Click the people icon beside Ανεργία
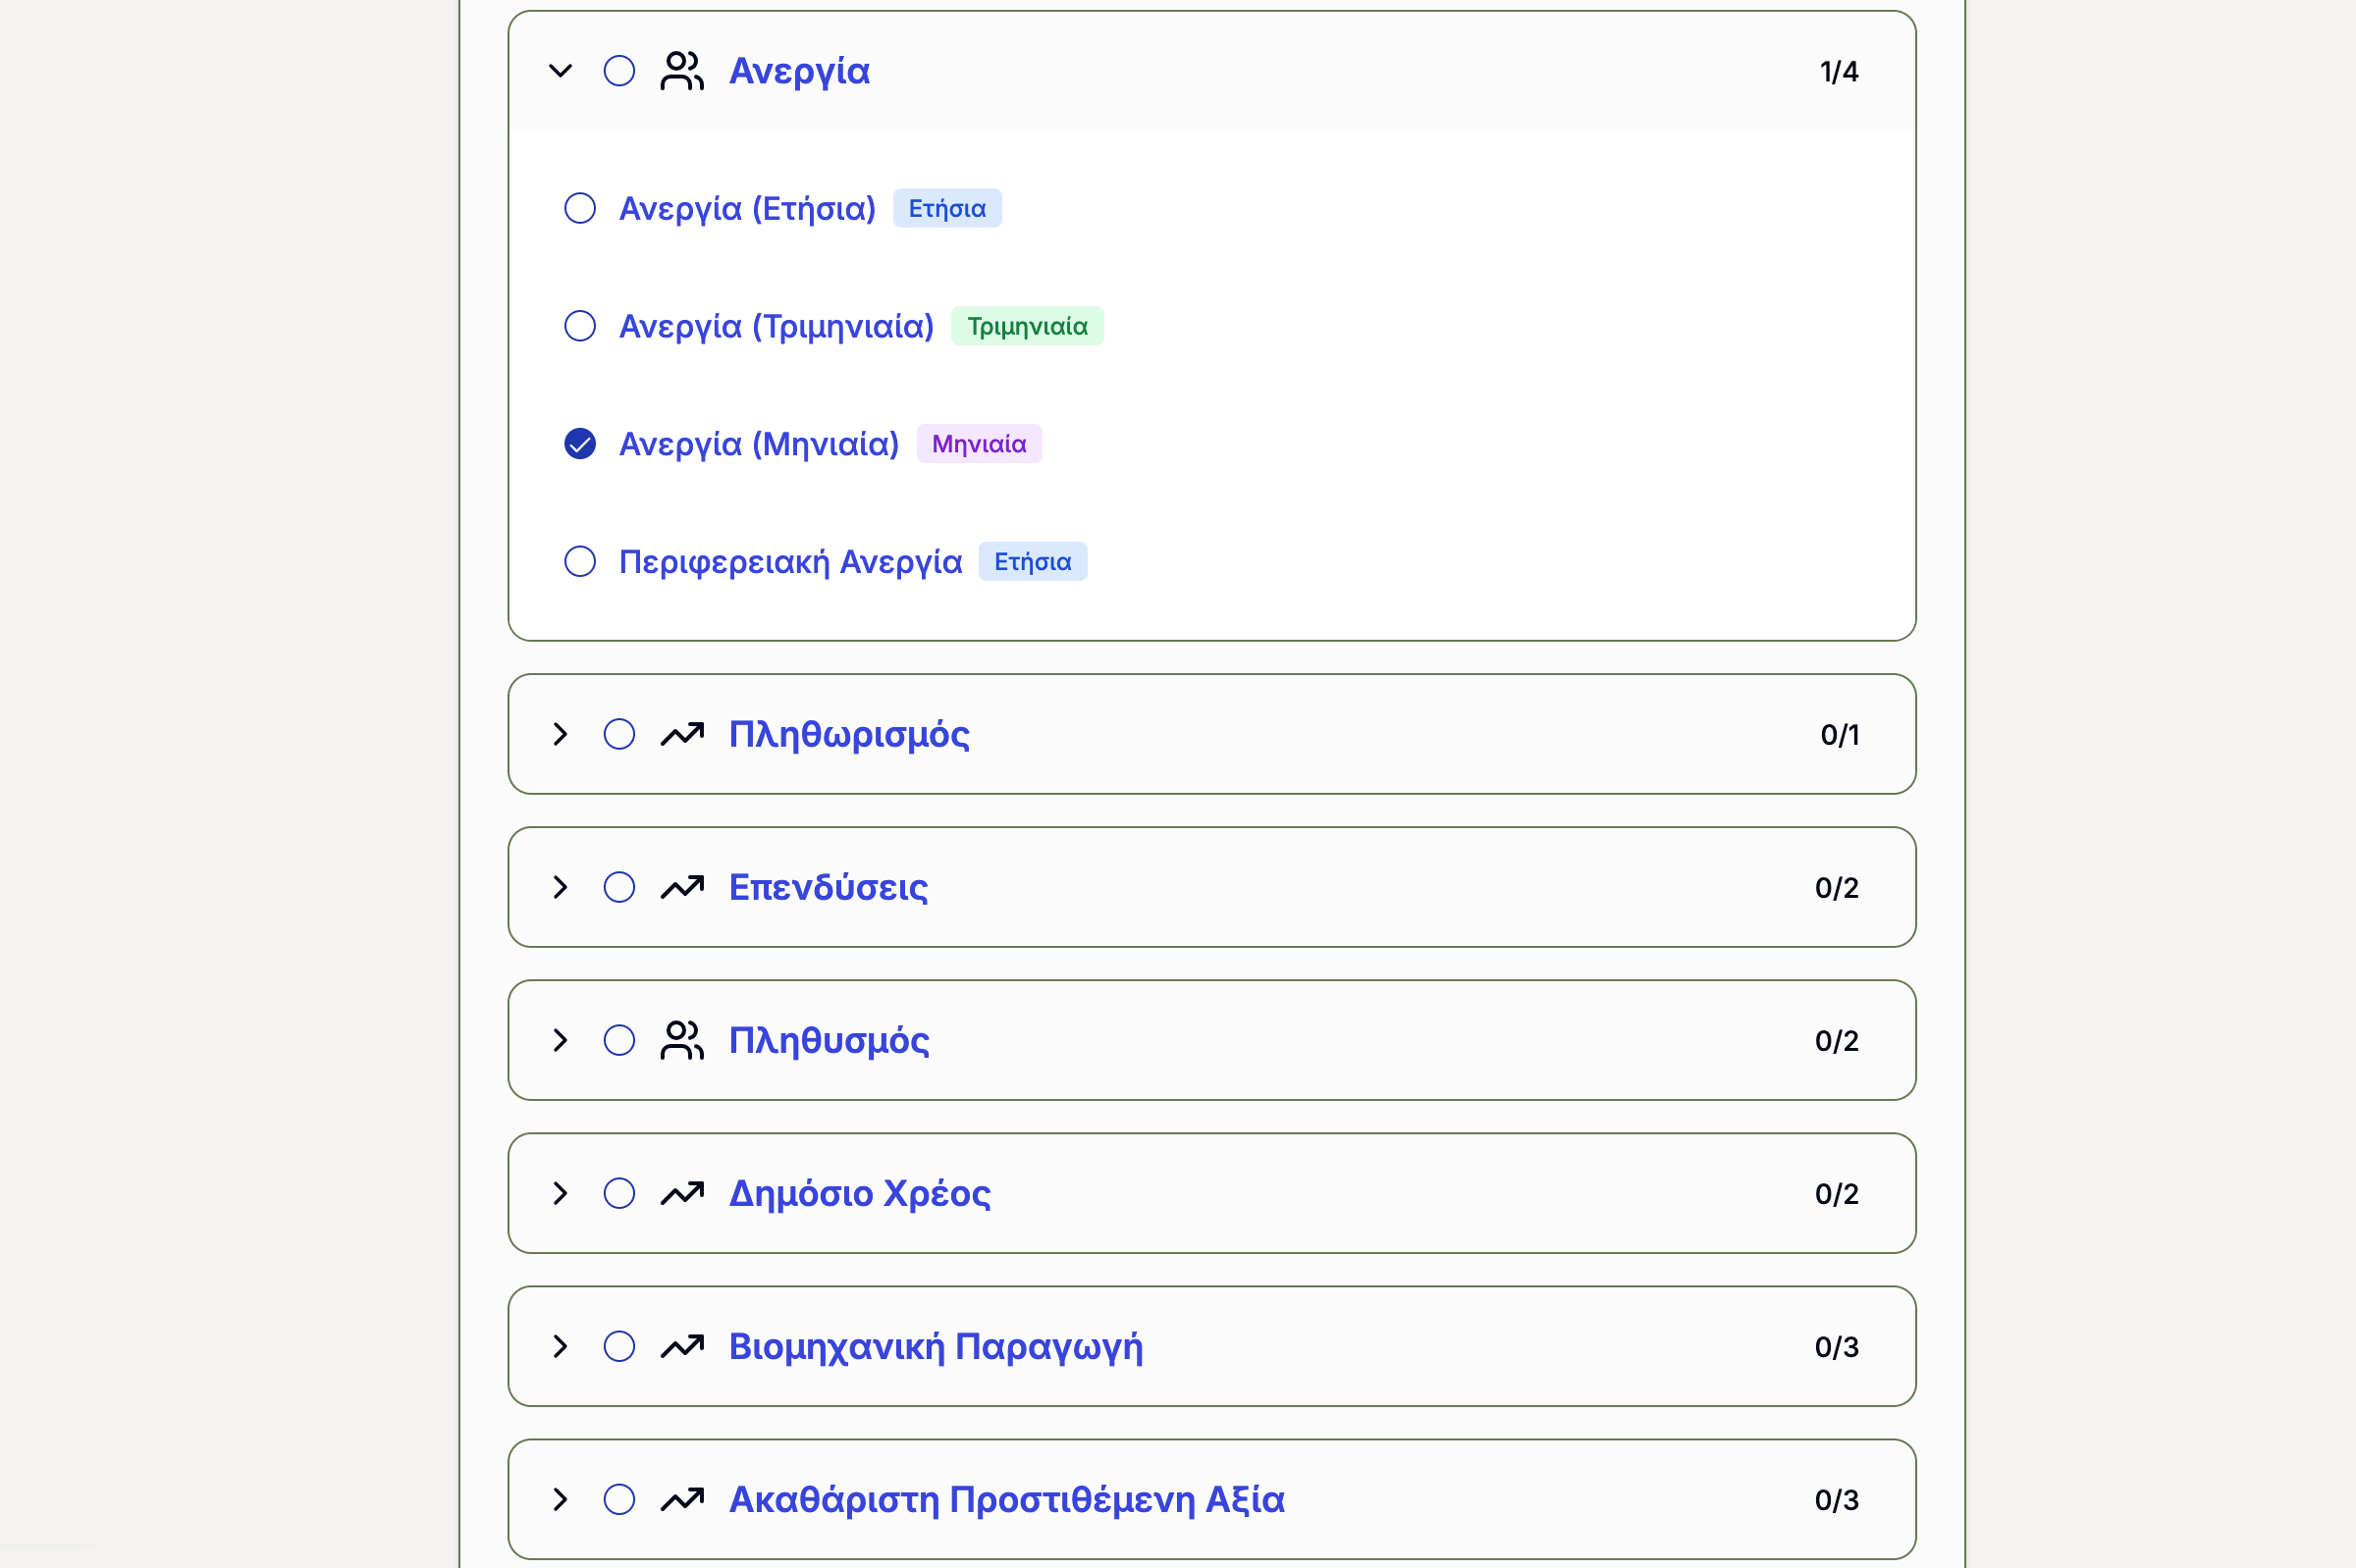The height and width of the screenshot is (1568, 2356). (x=681, y=71)
